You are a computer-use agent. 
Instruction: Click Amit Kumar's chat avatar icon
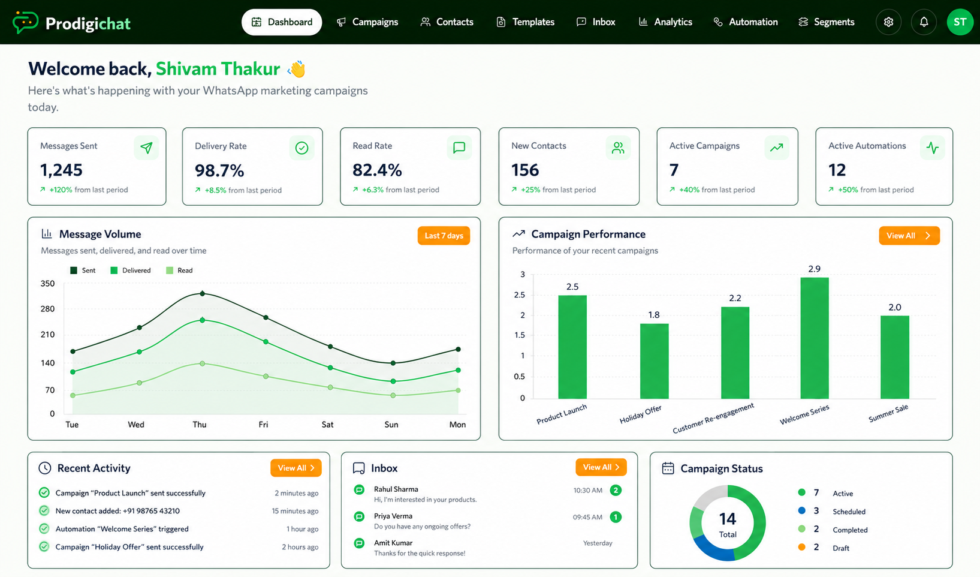click(x=359, y=543)
